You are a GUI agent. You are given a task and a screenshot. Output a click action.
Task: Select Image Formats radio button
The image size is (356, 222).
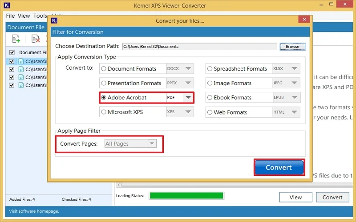(x=210, y=83)
